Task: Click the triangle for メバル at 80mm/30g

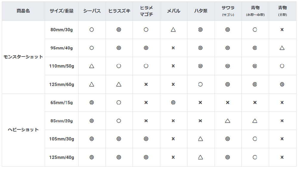Action: 173,29
